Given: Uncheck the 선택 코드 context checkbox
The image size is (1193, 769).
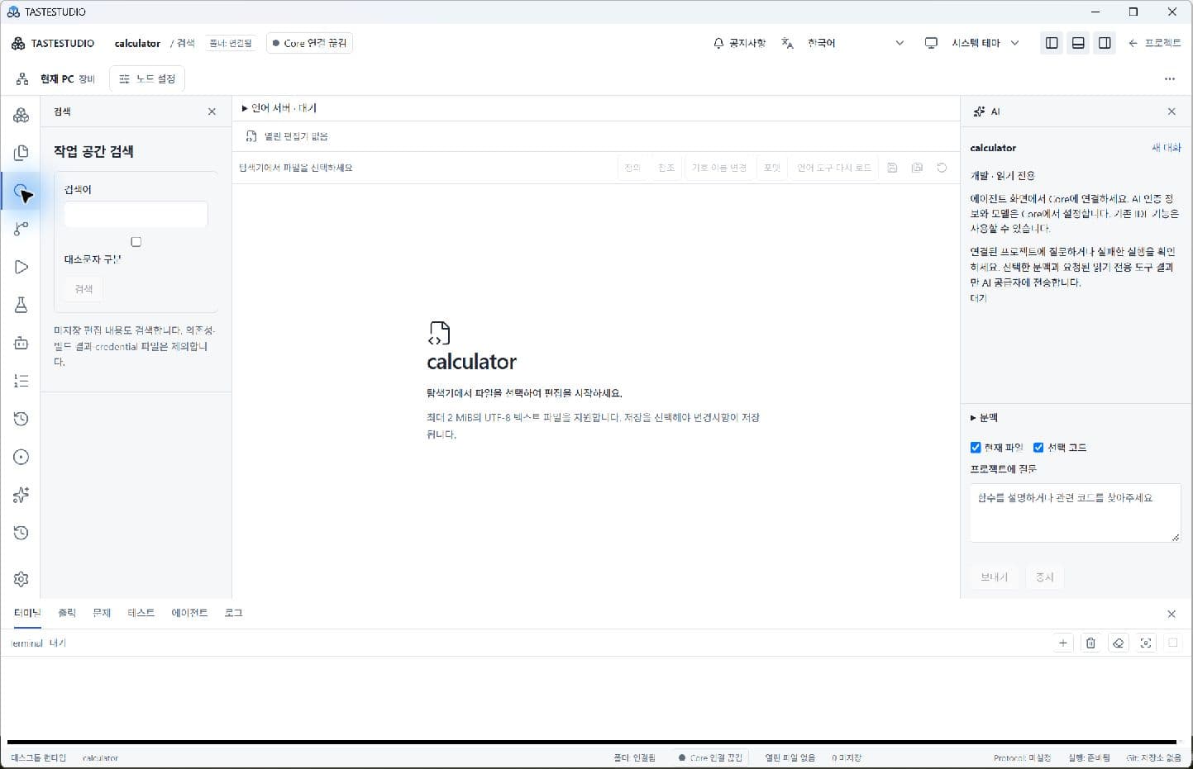Looking at the screenshot, I should point(1038,448).
